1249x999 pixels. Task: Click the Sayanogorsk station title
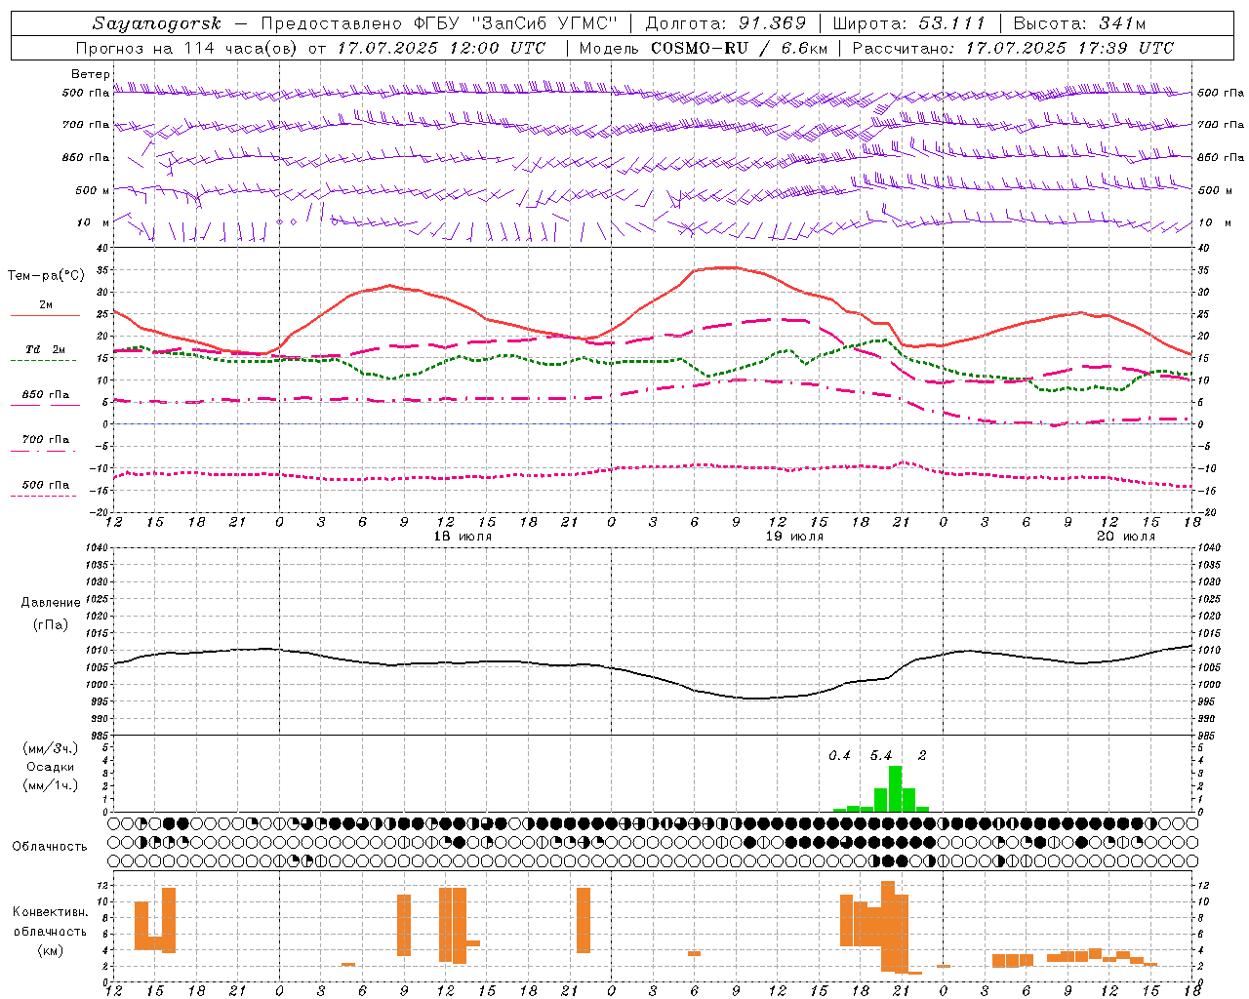pyautogui.click(x=157, y=23)
